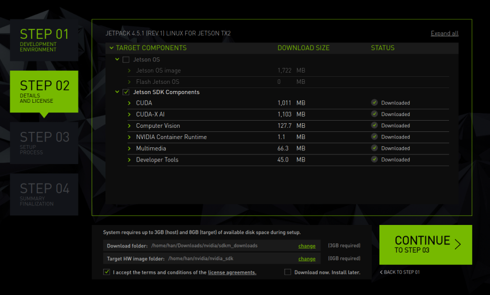Change the Target HW image folder

(307, 259)
